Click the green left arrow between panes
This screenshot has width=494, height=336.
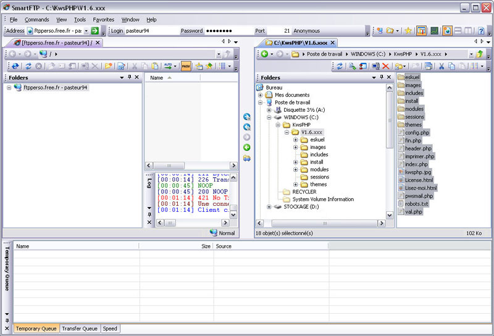point(247,147)
